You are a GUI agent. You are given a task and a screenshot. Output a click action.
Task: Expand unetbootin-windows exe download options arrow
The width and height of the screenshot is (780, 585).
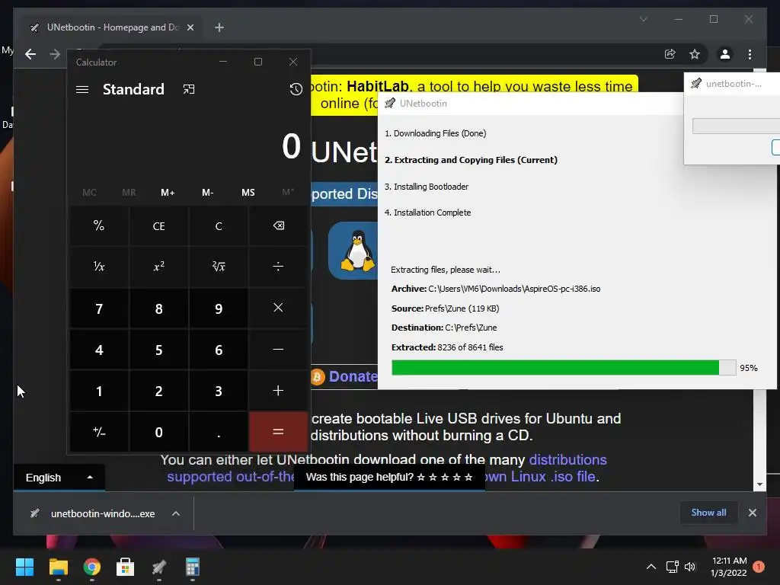[176, 513]
